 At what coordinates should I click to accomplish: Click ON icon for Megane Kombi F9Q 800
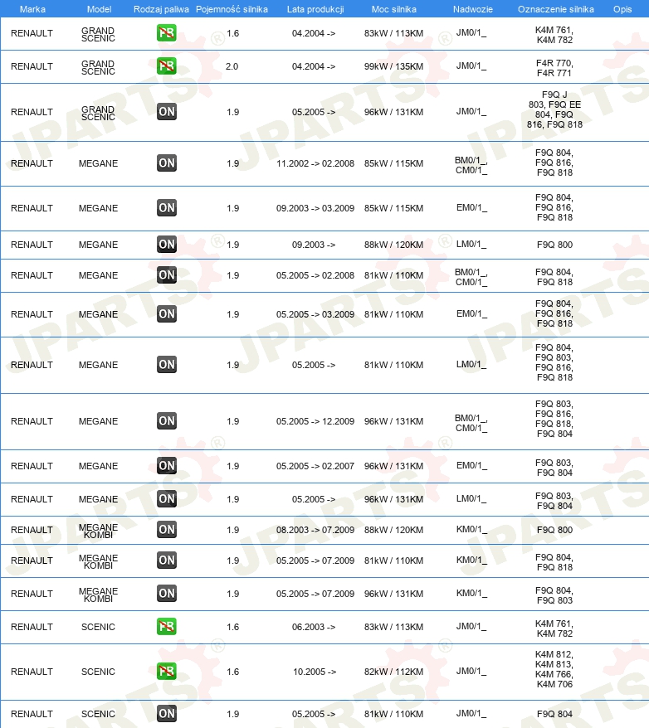coord(166,529)
